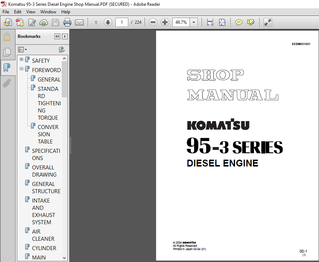319x262 pixels.
Task: Click the Zoom in plus button
Action: (165, 22)
